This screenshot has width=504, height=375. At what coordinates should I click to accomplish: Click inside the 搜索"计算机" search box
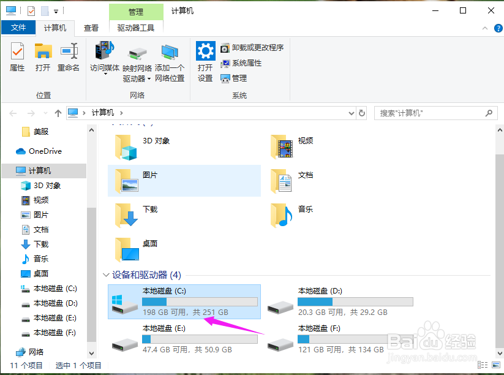point(429,113)
